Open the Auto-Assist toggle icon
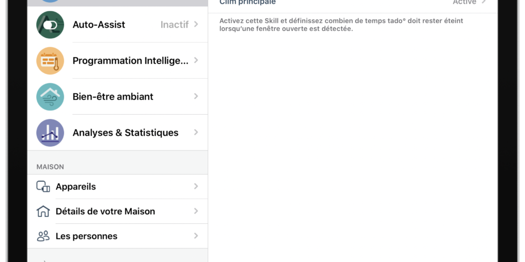The image size is (525, 262). click(50, 25)
